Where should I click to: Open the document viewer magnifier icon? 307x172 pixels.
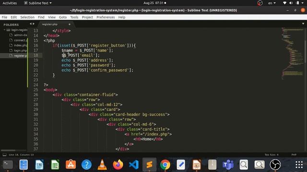click(x=244, y=164)
